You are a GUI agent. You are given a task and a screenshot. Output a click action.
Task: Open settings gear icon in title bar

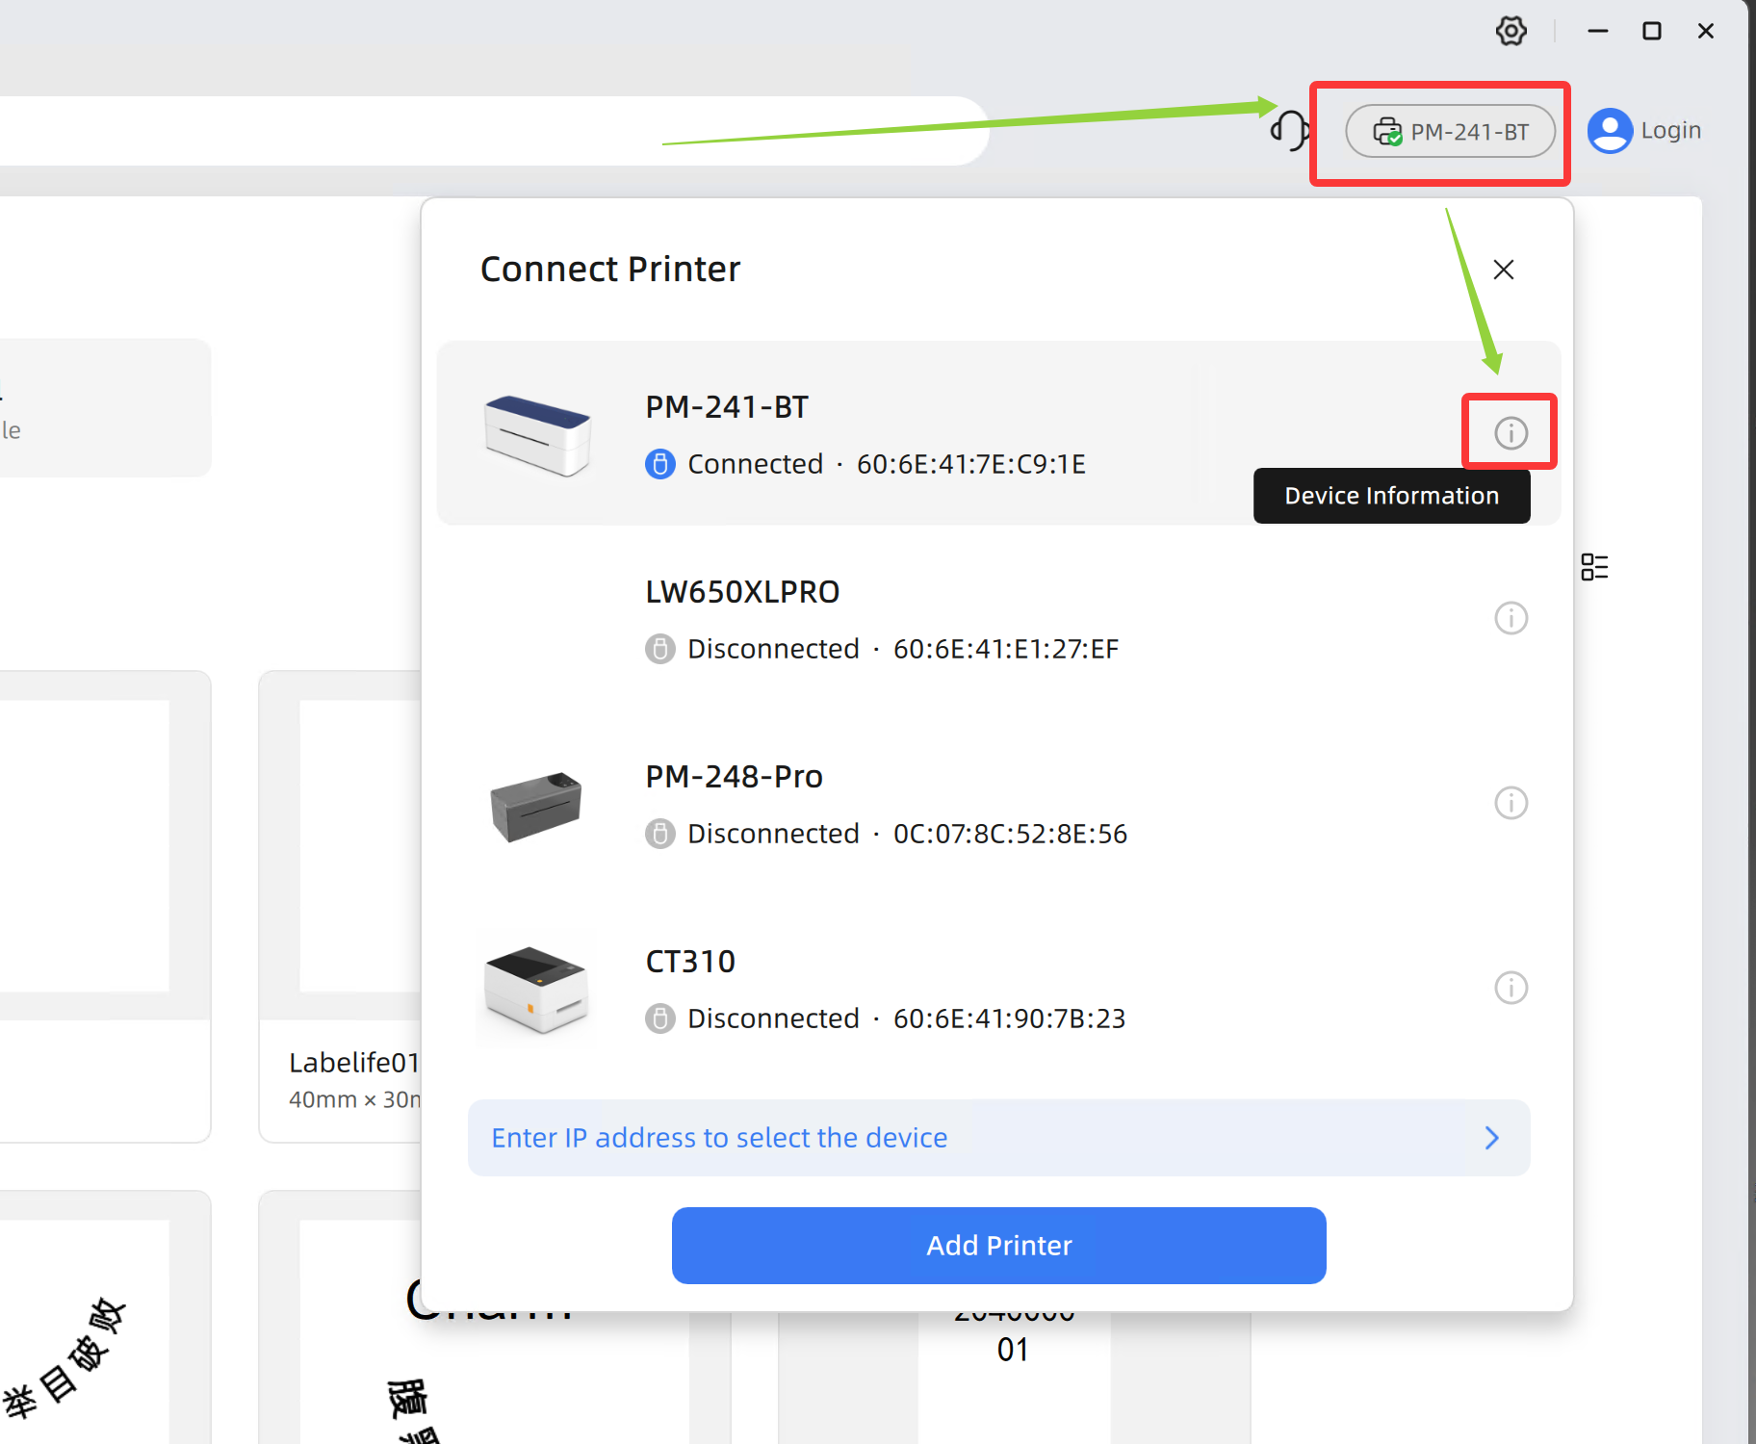pos(1511,31)
